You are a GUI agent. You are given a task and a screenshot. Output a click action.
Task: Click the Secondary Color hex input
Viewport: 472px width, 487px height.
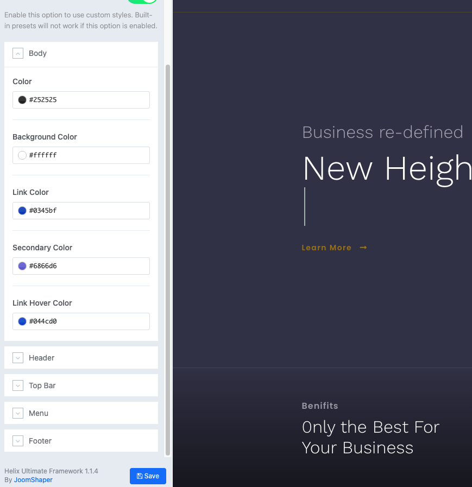tap(81, 266)
